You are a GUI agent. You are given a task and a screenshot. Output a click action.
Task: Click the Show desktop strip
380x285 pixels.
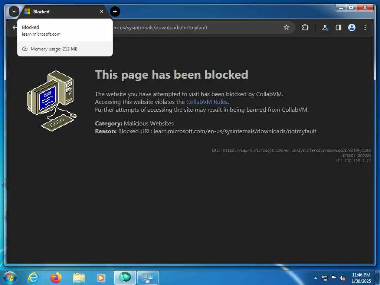coord(378,278)
